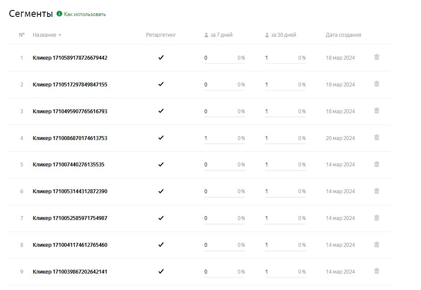
Task: Open segment Кликер 1710086870174613753
Action: pos(70,138)
